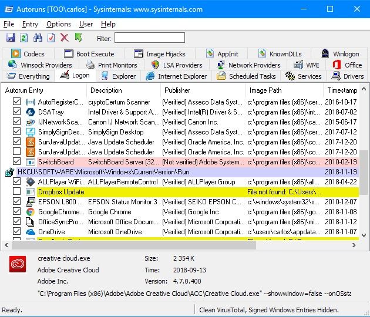Uncheck the GoogleChrome entry checkbox
370x317 pixels.
point(16,211)
